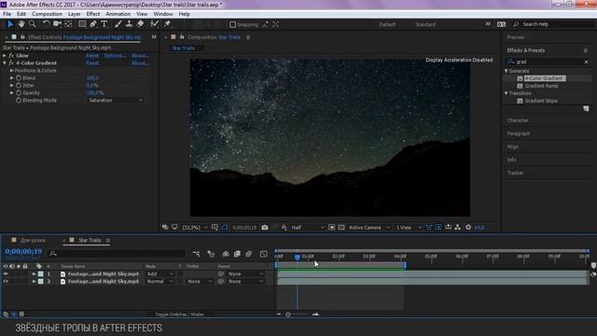Collapse the Generate presets category
This screenshot has height=336, width=597.
[x=507, y=71]
